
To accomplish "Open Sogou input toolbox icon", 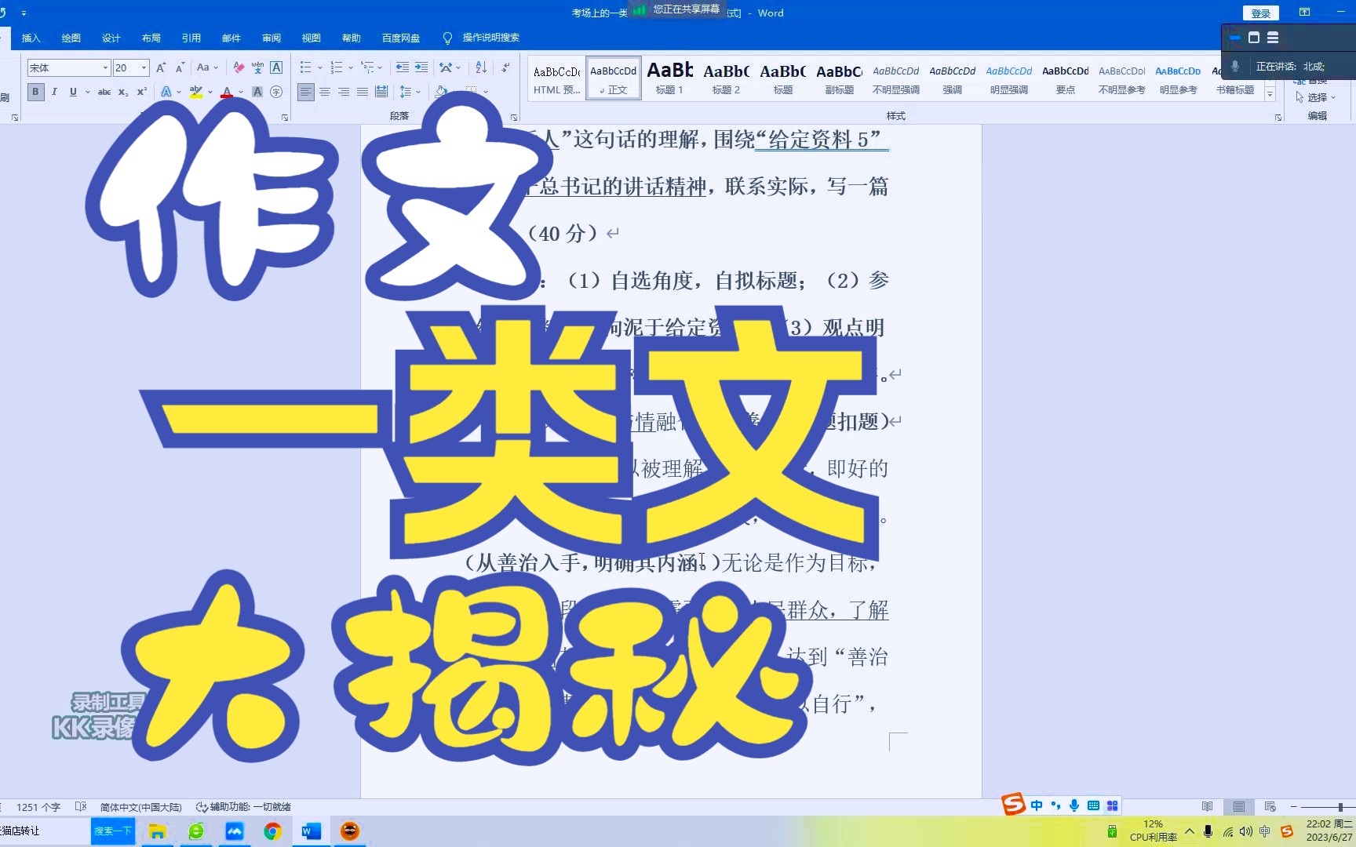I will point(1112,805).
